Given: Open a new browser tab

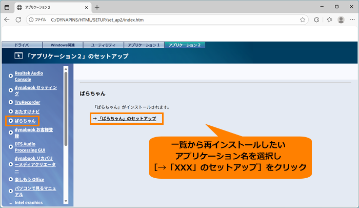Looking at the screenshot, I should click(x=97, y=7).
